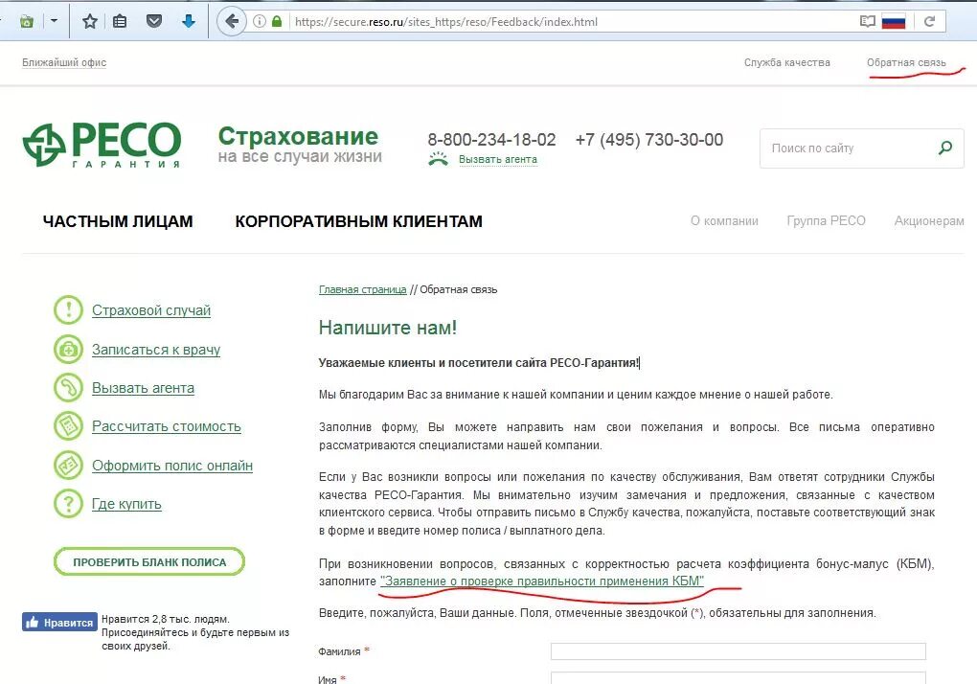Open the Оформить полис онлайн link

point(172,466)
